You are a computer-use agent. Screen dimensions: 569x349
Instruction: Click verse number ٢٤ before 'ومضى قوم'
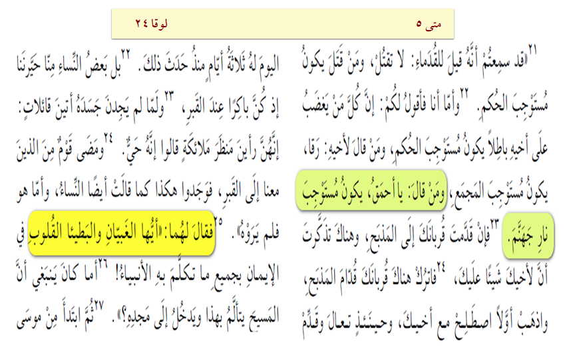click(x=108, y=138)
